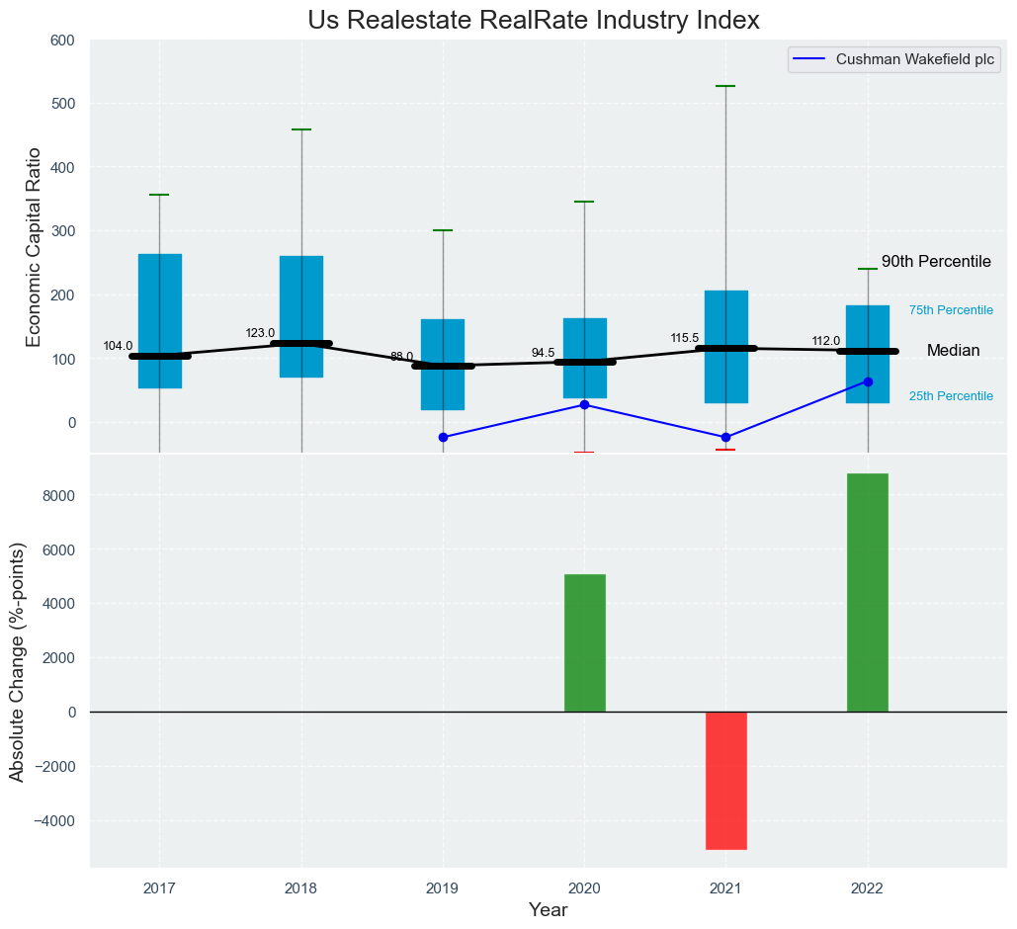Select the 2020 Cushman Wakefield data point
1017x929 pixels.
584,404
